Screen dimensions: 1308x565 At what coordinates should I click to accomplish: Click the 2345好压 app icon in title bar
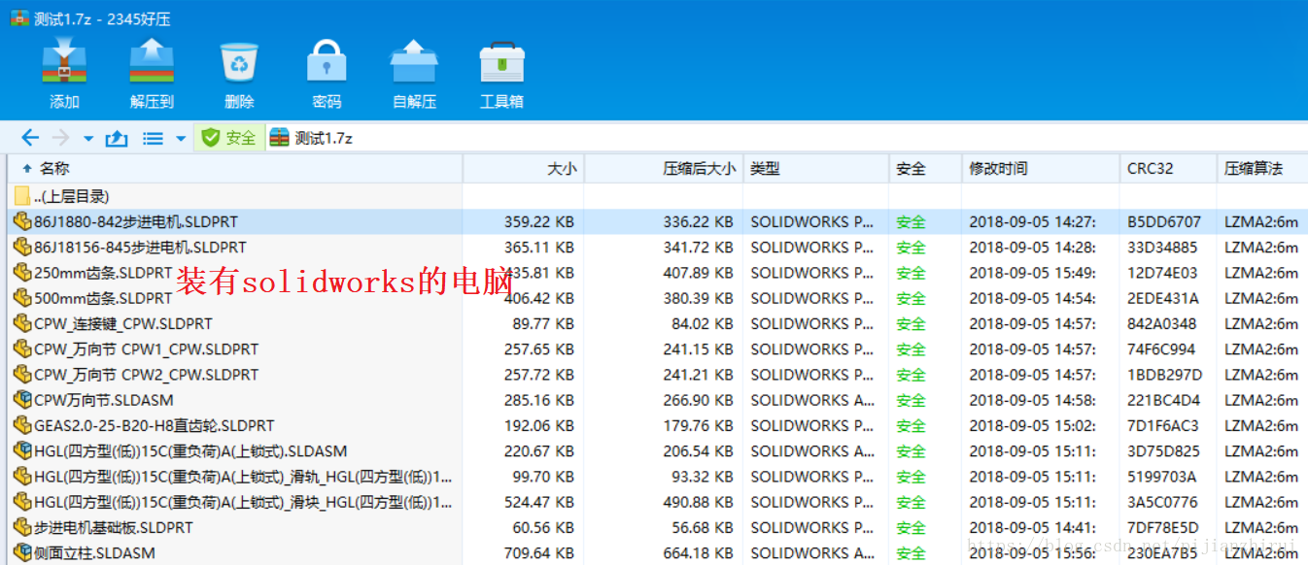click(18, 17)
